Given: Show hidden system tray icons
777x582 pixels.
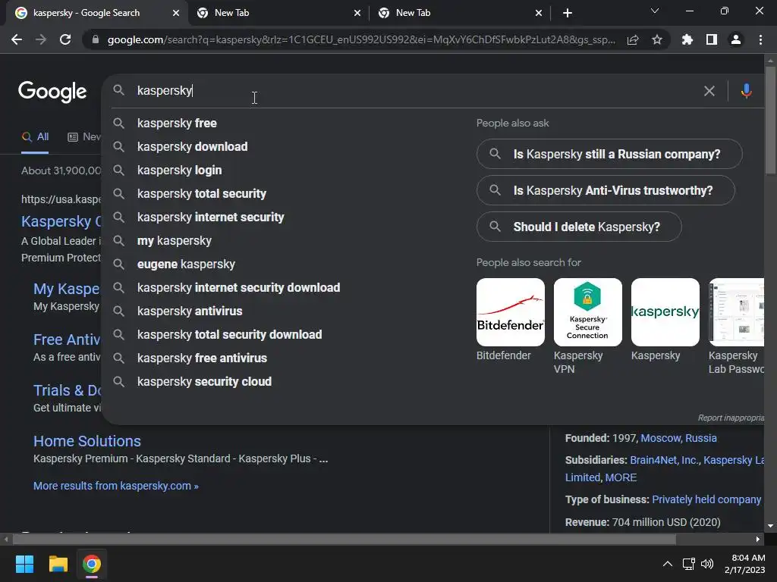Looking at the screenshot, I should tap(668, 564).
